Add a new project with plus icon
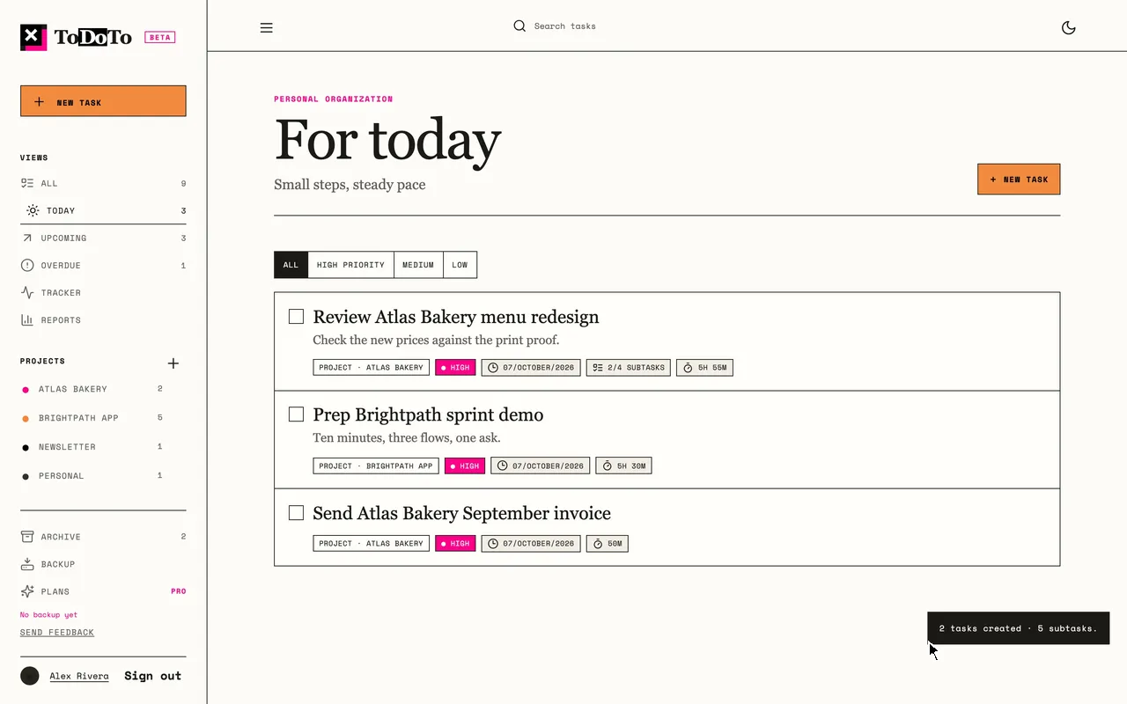The image size is (1127, 704). tap(173, 363)
